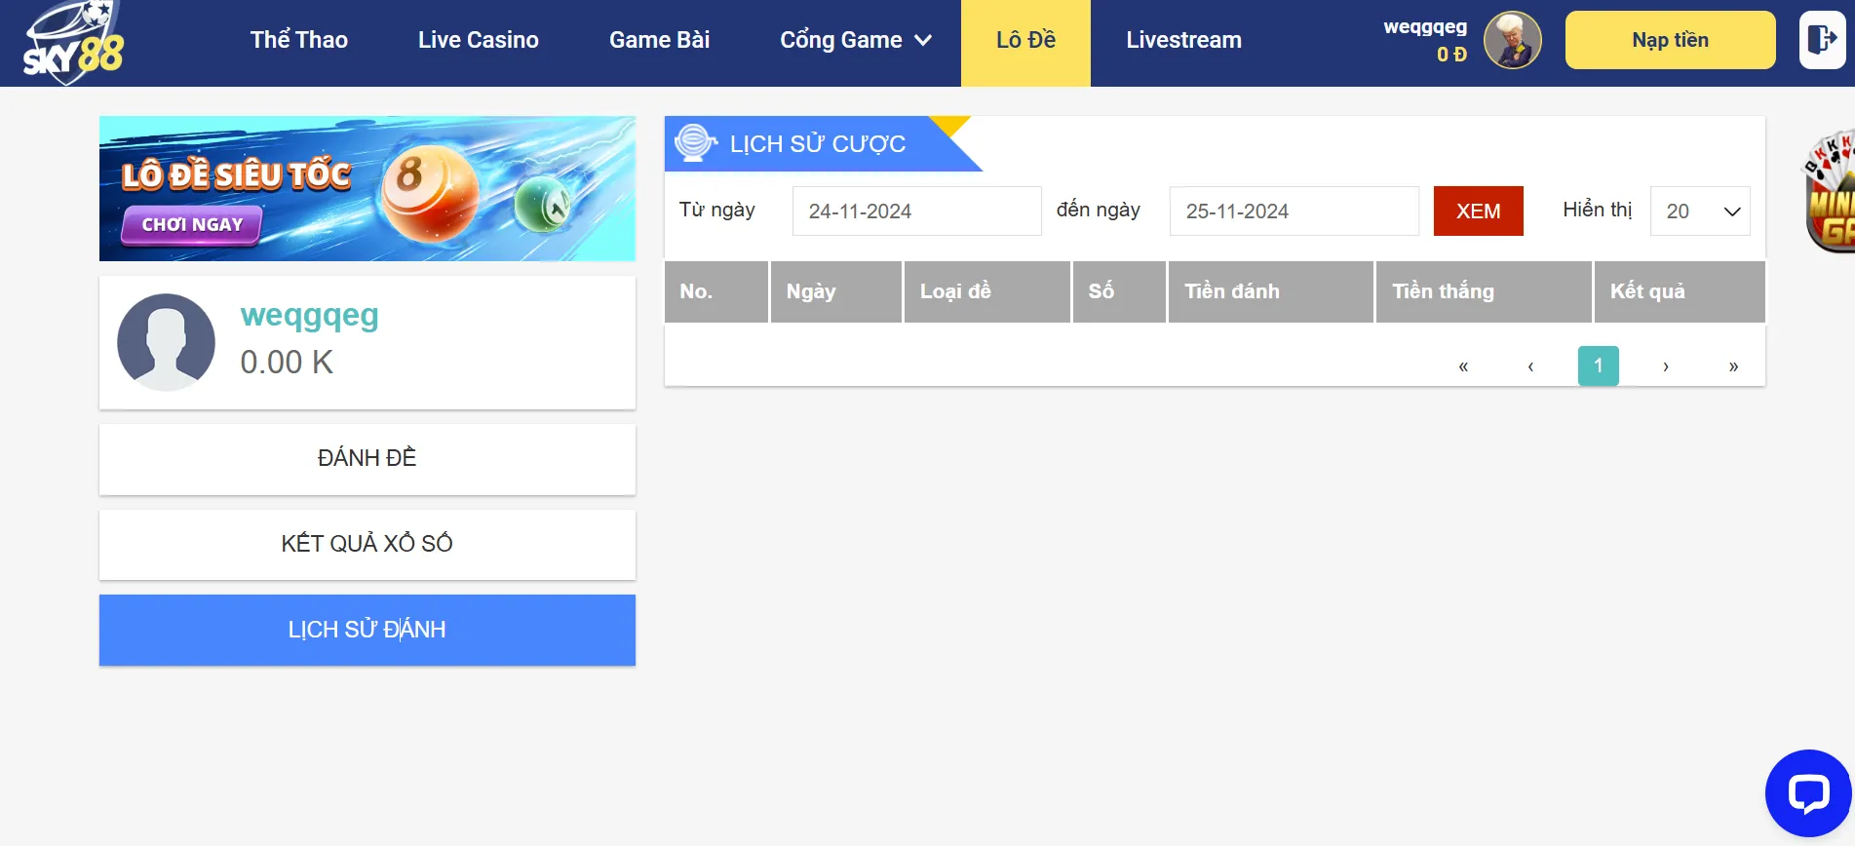Viewport: 1855px width, 846px height.
Task: Open KẾT QUẢ XỔ SỐ sidebar button
Action: click(x=367, y=544)
